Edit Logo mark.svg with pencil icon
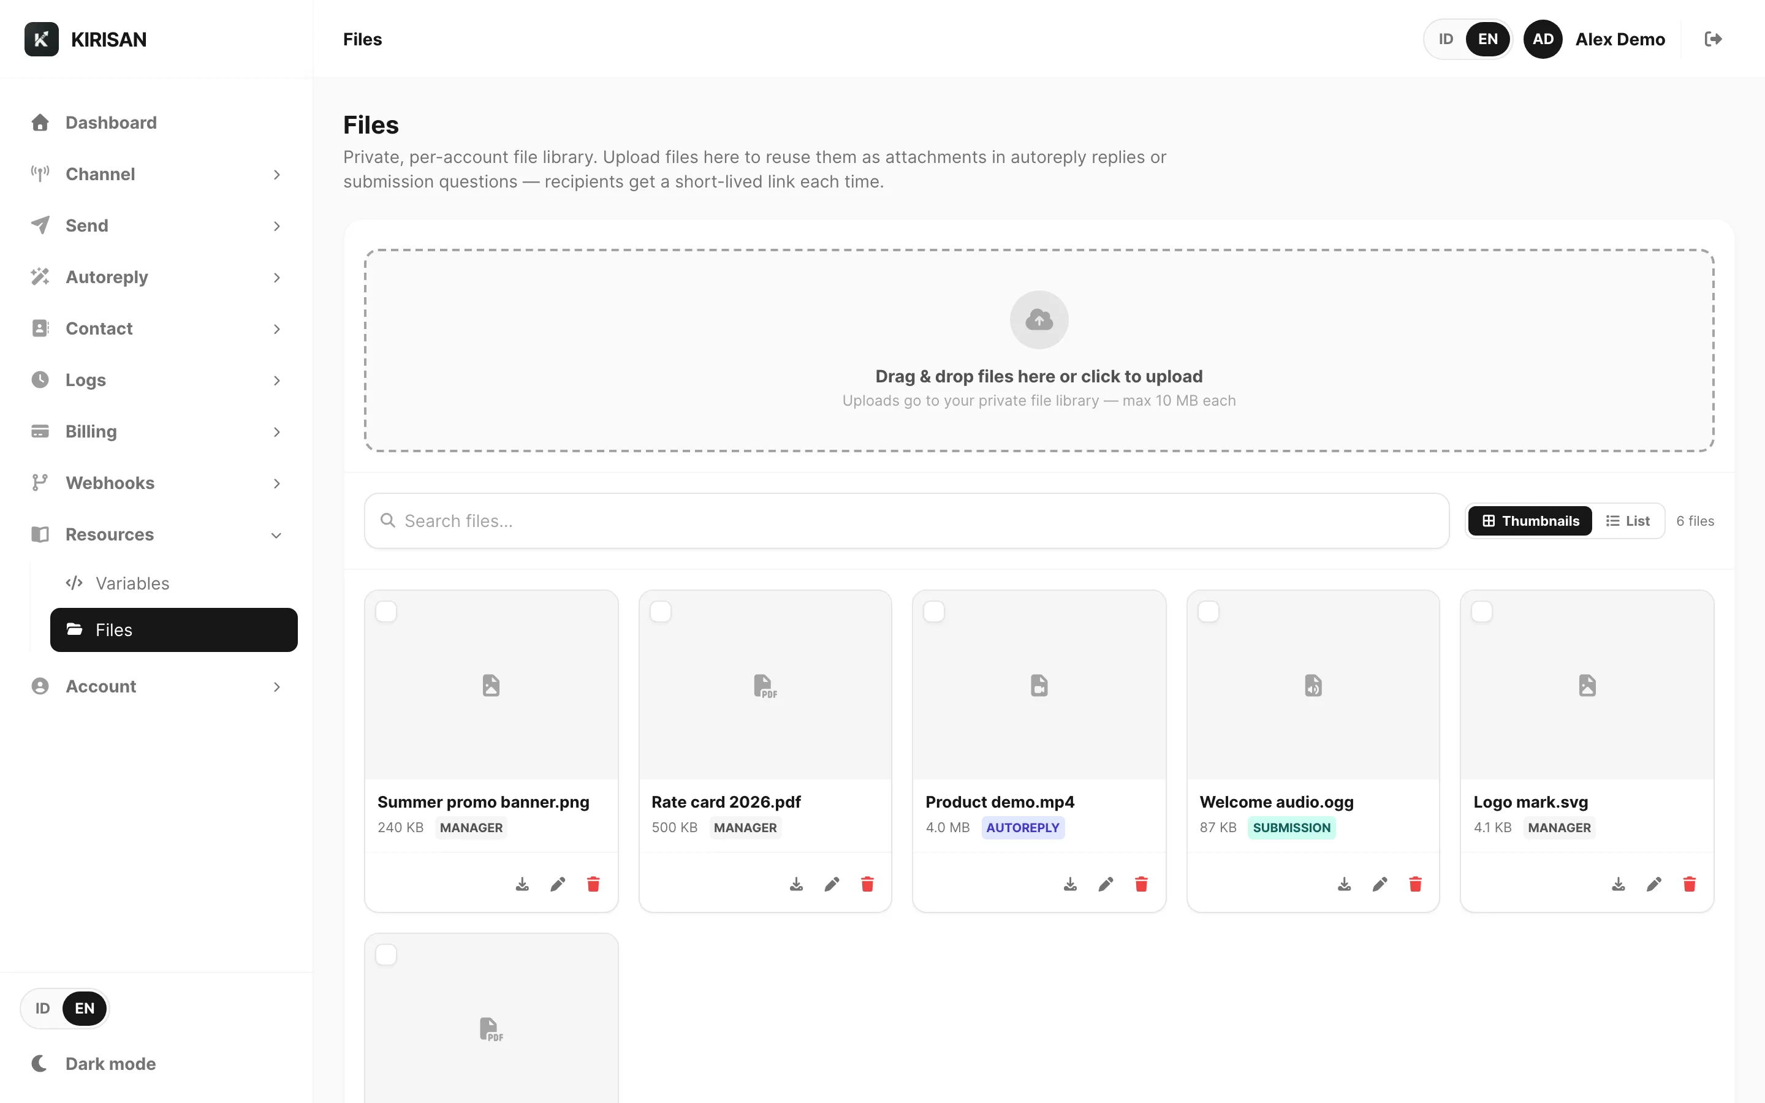Screen dimensions: 1765x1103 (1654, 884)
